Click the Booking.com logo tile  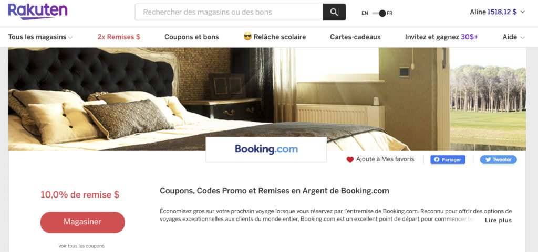tap(266, 149)
